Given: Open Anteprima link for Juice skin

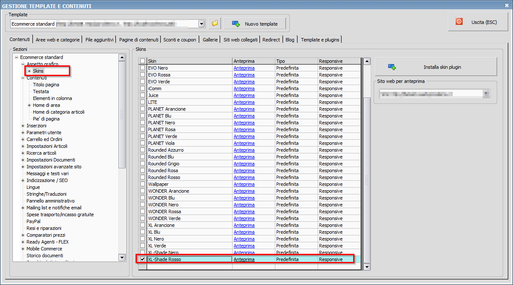Looking at the screenshot, I should pos(244,95).
